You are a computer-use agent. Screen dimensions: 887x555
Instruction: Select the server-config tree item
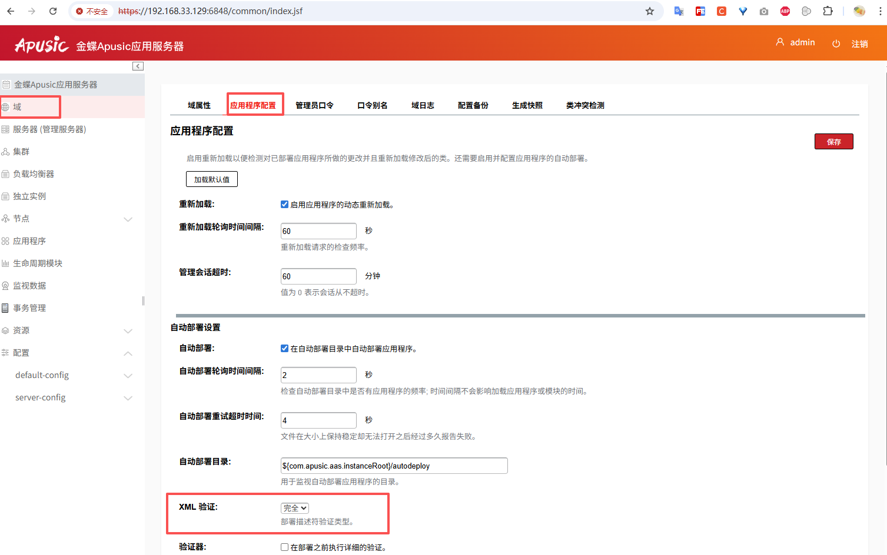click(x=40, y=397)
